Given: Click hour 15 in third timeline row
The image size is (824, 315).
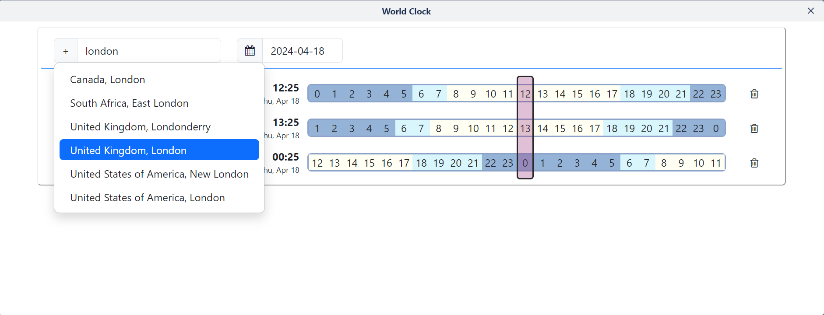Looking at the screenshot, I should [369, 163].
